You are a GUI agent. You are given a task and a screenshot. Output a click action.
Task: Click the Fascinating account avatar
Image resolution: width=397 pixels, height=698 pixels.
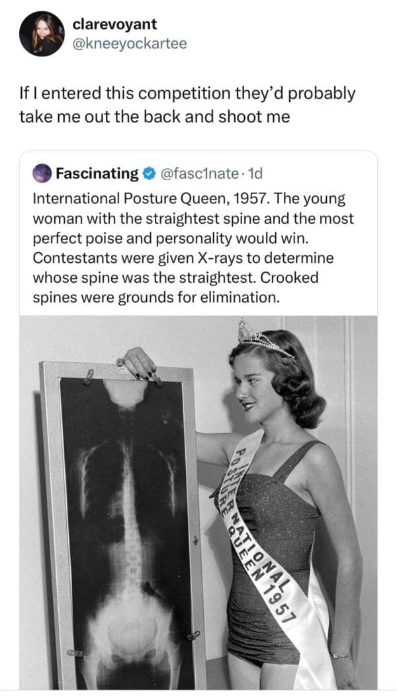pos(42,174)
